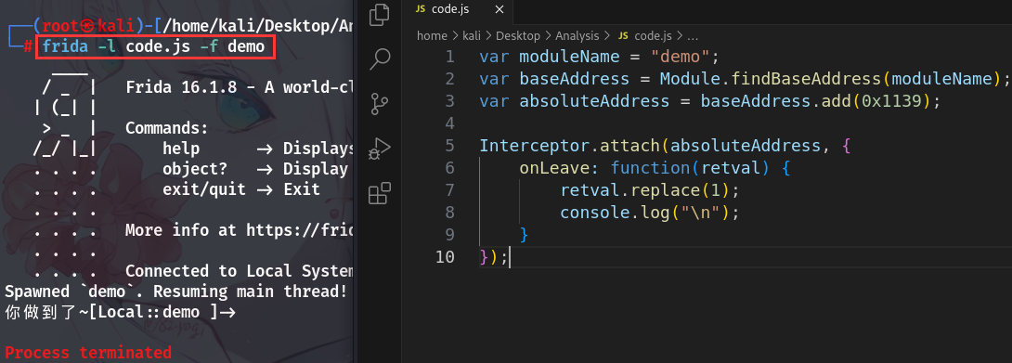Open the Source Control view
Viewport: 1012px width, 363px height.
pyautogui.click(x=380, y=103)
